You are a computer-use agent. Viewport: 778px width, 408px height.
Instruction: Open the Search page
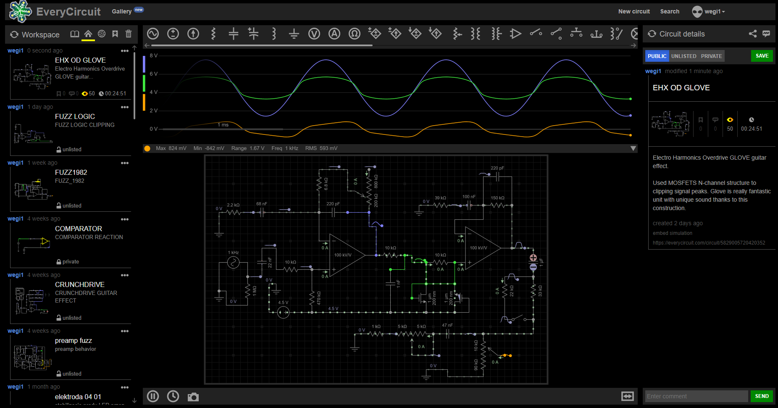point(670,11)
